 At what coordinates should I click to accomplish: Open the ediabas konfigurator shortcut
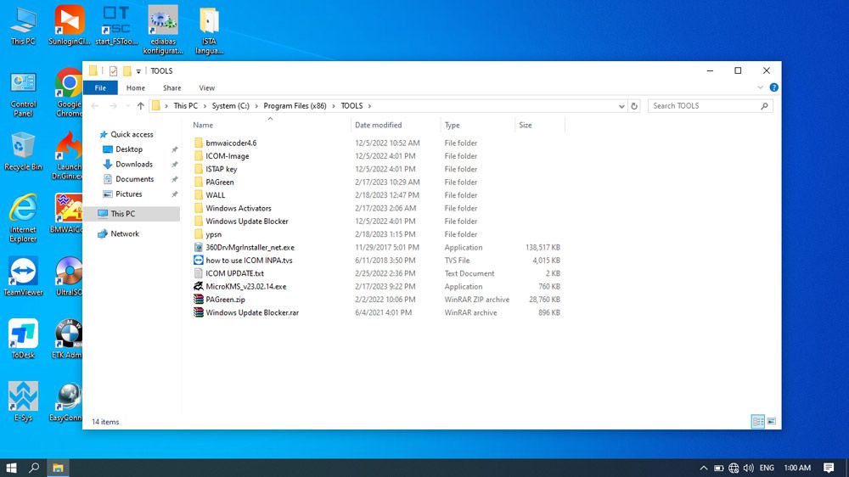[x=163, y=30]
